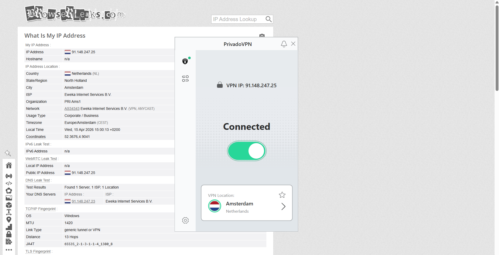Focus the IP Address Lookup field

pos(238,19)
